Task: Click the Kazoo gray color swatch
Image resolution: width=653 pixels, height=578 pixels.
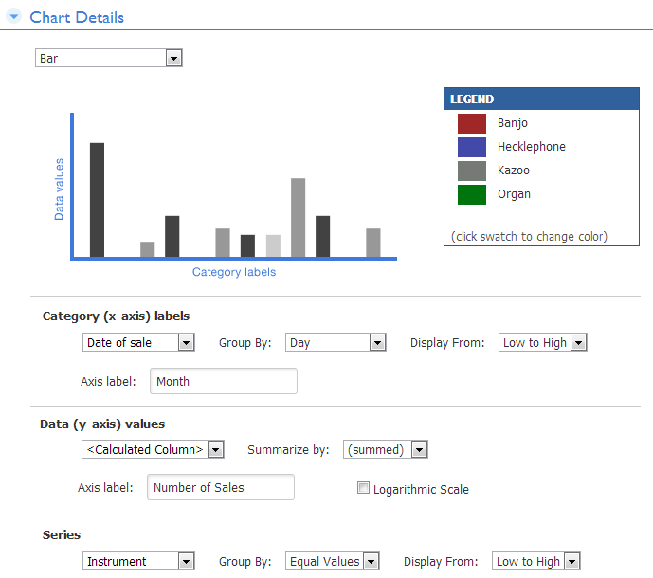Action: 471,171
